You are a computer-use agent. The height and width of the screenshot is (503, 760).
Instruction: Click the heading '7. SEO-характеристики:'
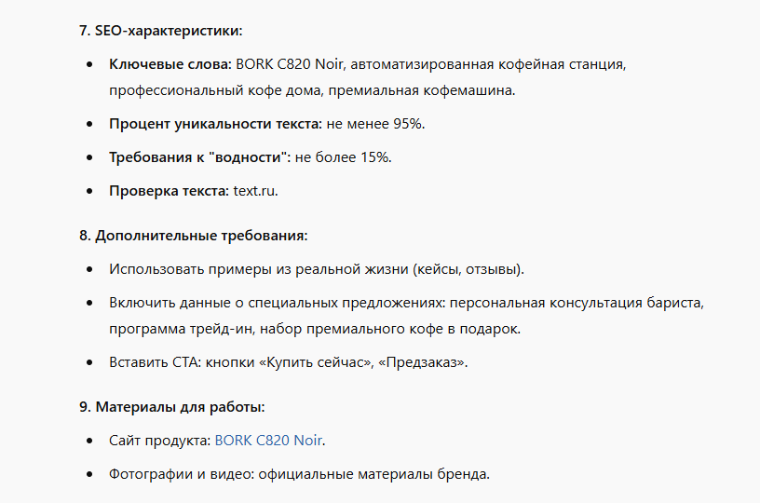[x=161, y=31]
